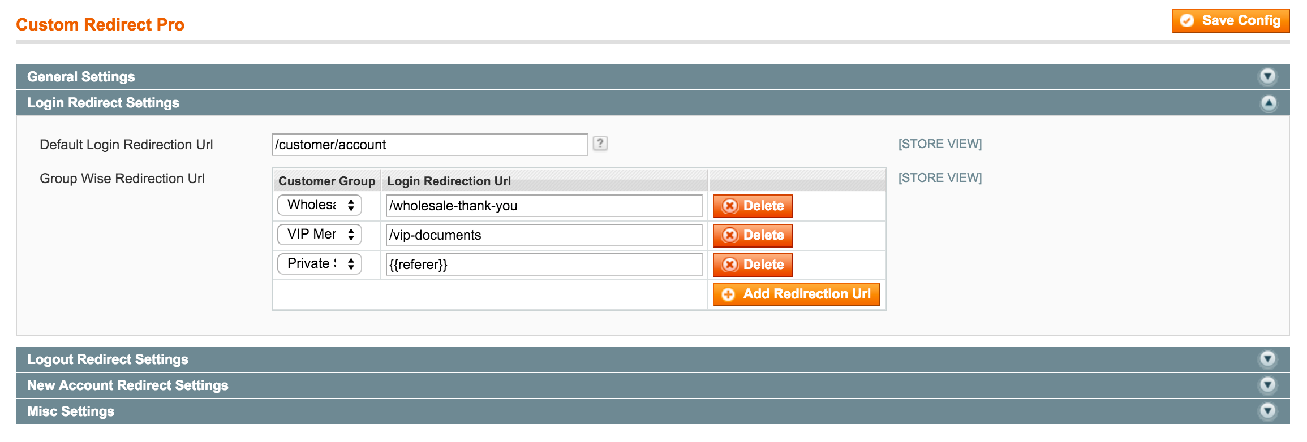Delete the /vip-documents redirect row
The image size is (1307, 442).
click(753, 235)
